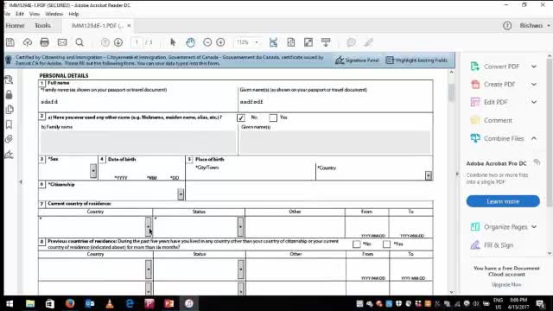The height and width of the screenshot is (311, 553).
Task: Click Highlight Existing Fields
Action: point(416,60)
